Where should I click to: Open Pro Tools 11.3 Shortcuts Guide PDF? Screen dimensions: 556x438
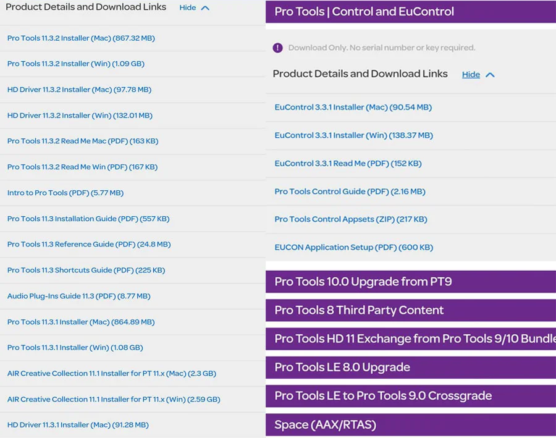coord(86,270)
